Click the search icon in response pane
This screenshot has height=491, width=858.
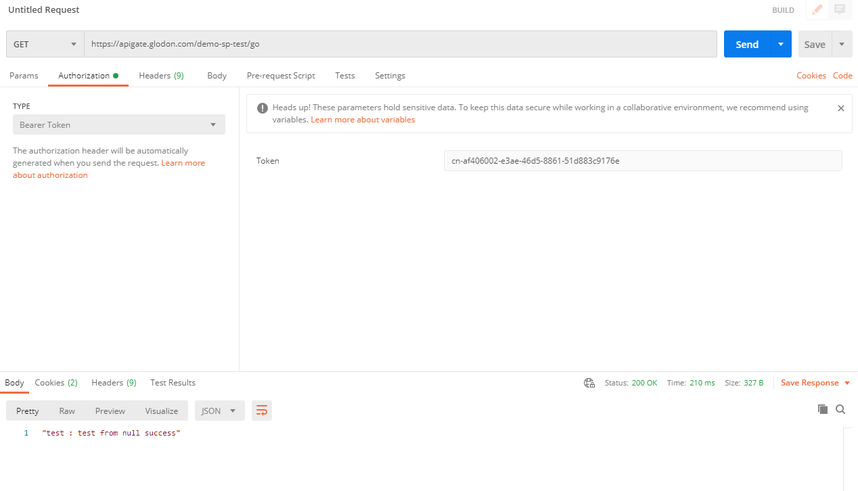tap(840, 409)
